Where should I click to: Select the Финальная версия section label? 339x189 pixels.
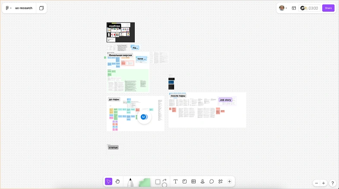point(120,55)
